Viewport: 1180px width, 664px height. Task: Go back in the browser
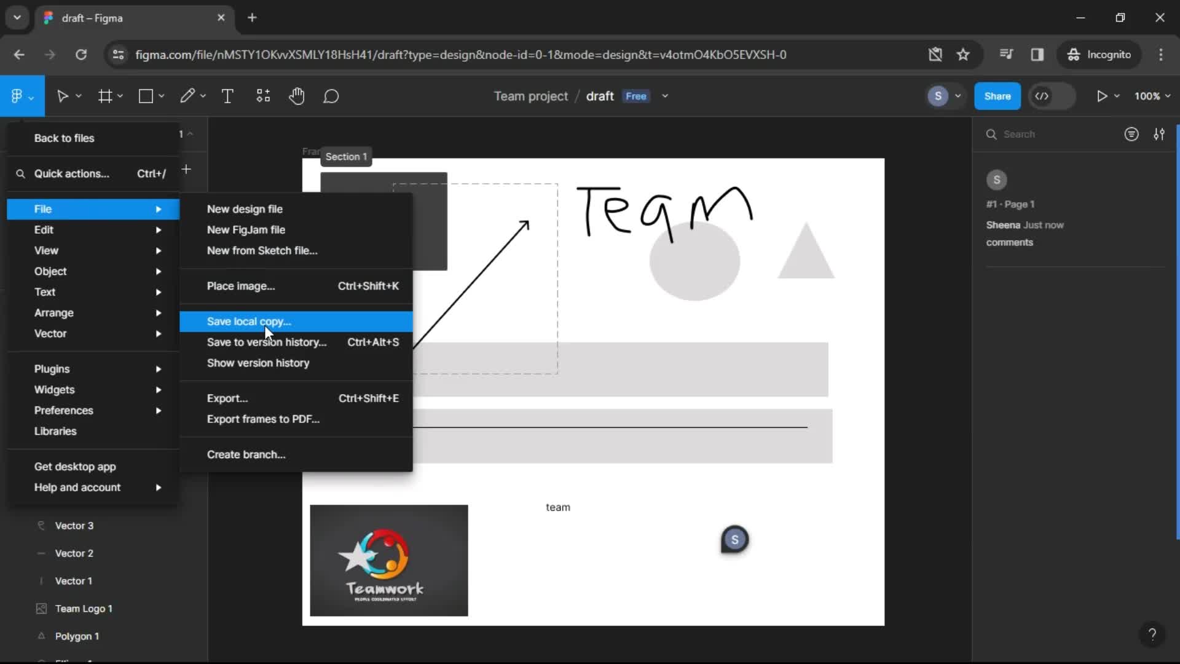pos(19,54)
